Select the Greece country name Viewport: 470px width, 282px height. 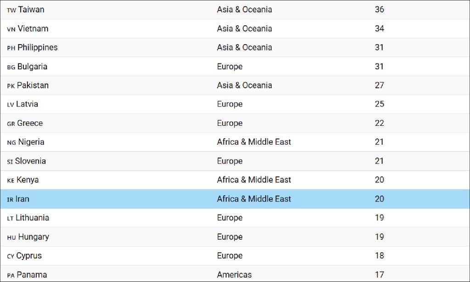30,123
